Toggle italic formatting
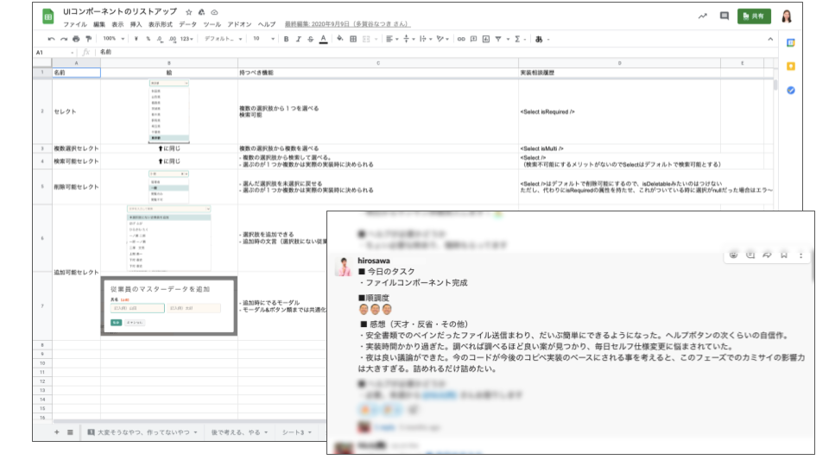 [298, 39]
